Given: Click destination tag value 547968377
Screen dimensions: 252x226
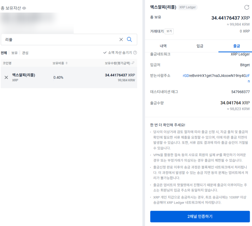Looking at the screenshot, I should point(241,92).
